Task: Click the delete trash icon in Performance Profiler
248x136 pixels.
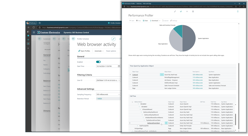Action: (193, 11)
